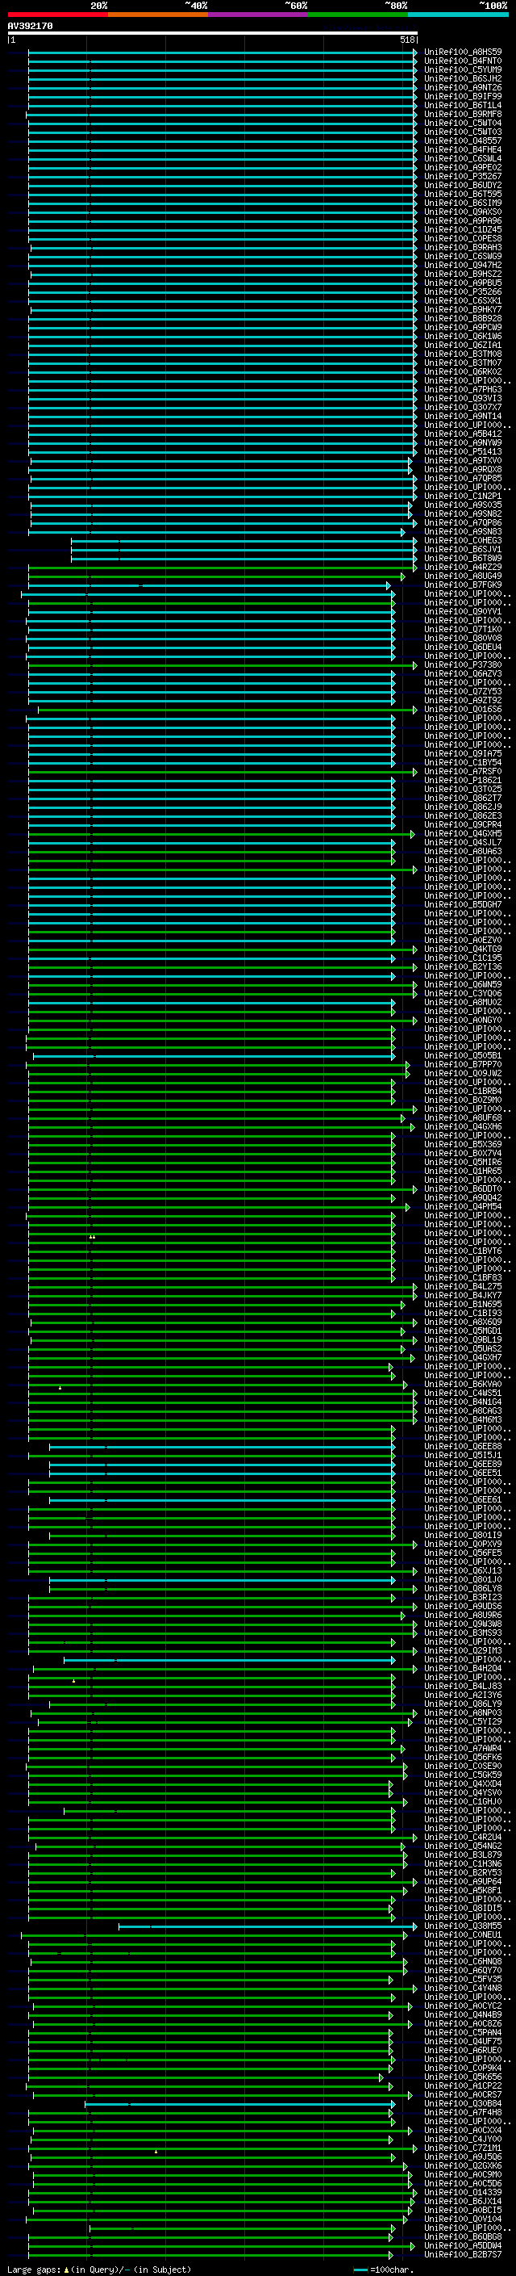
Task: Click the cyan ~100% identity legend segment
Action: tap(458, 15)
